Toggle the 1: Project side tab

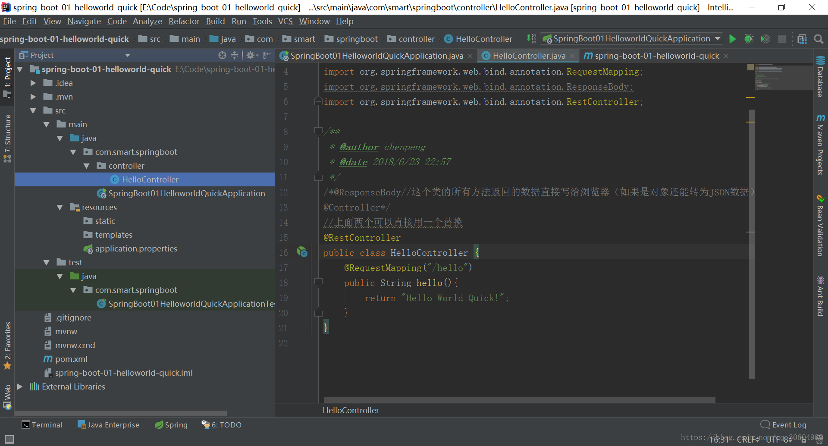coord(7,77)
